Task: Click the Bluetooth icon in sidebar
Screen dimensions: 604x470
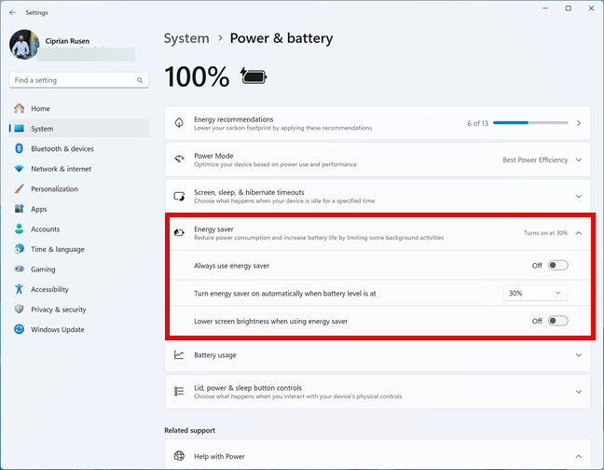Action: tap(19, 148)
